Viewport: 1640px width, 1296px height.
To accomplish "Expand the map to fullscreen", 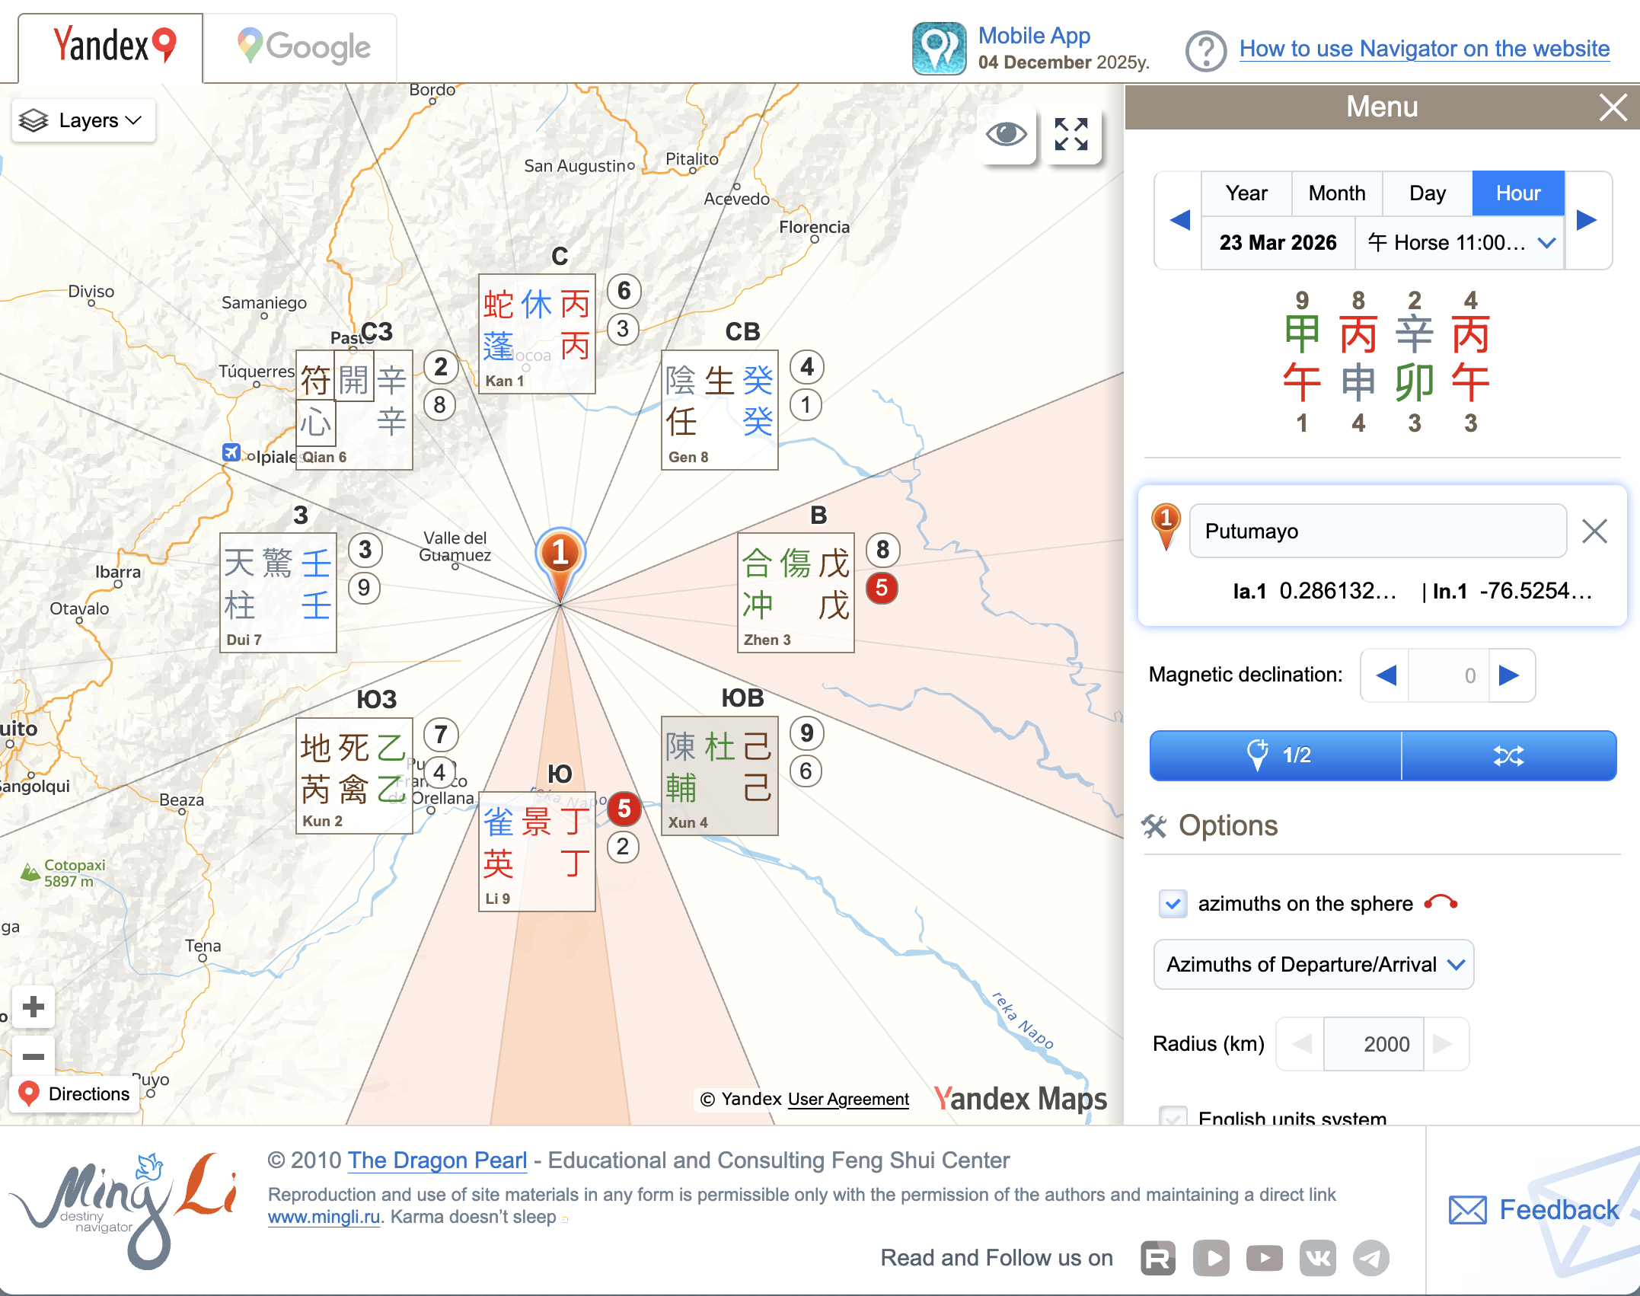I will (x=1072, y=136).
